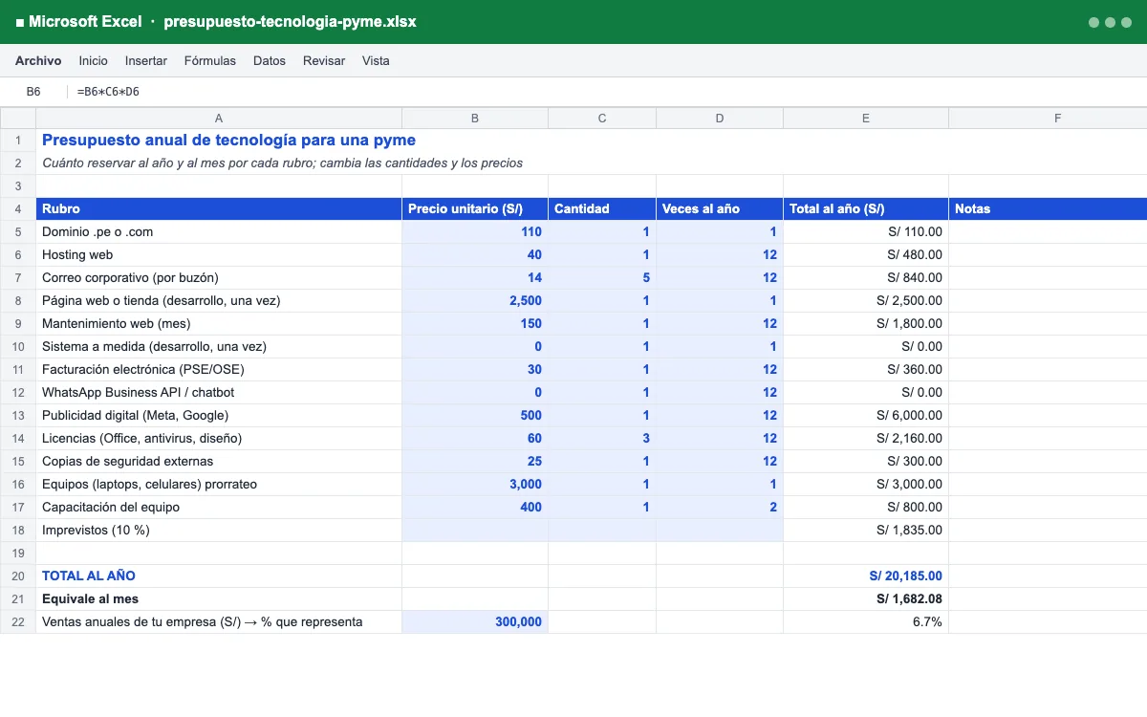This screenshot has width=1147, height=717.
Task: Select column E header
Action: pyautogui.click(x=866, y=119)
